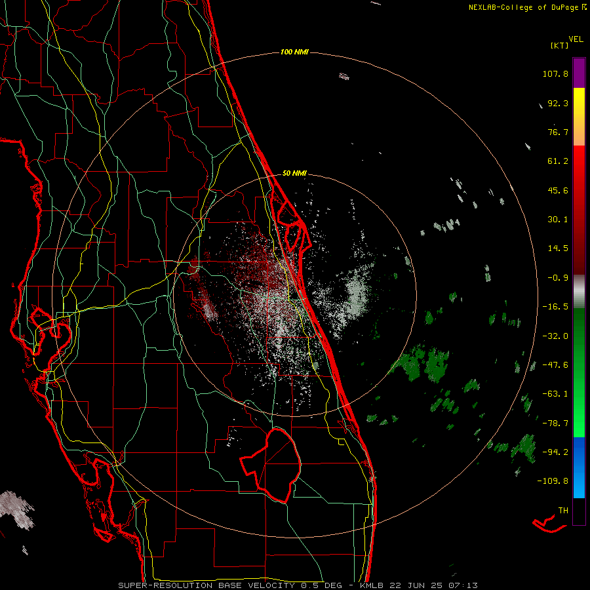Select the -32.0 scale value
Viewport: 590px width, 590px height.
point(555,336)
